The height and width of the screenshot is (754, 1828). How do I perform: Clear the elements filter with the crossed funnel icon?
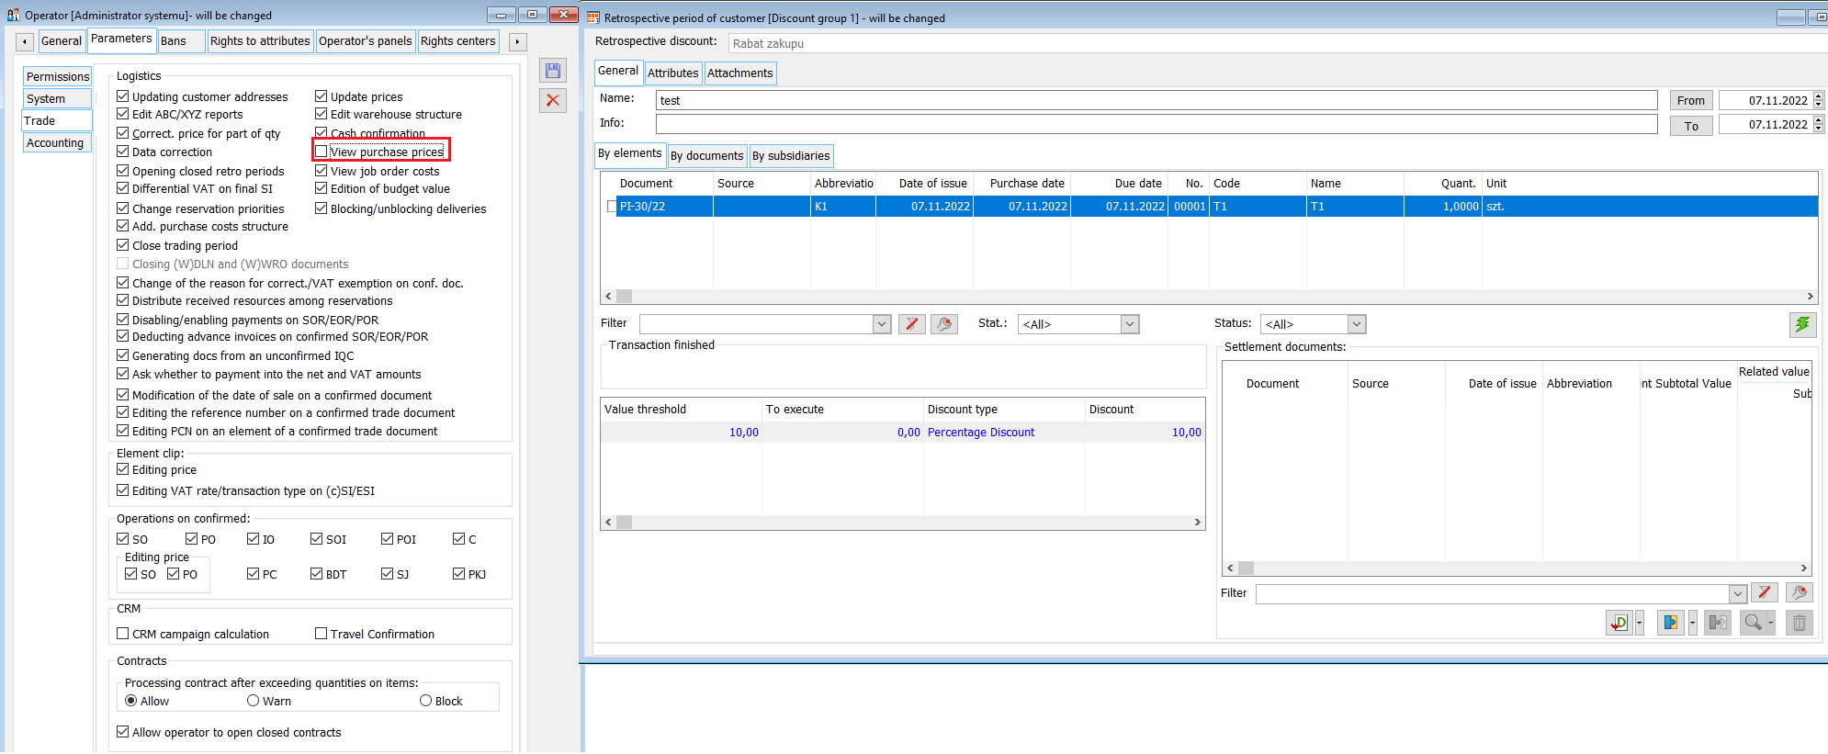pos(911,324)
